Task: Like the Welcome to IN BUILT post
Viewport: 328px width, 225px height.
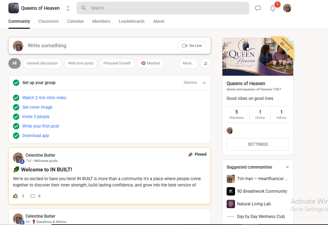Action: pos(15,196)
